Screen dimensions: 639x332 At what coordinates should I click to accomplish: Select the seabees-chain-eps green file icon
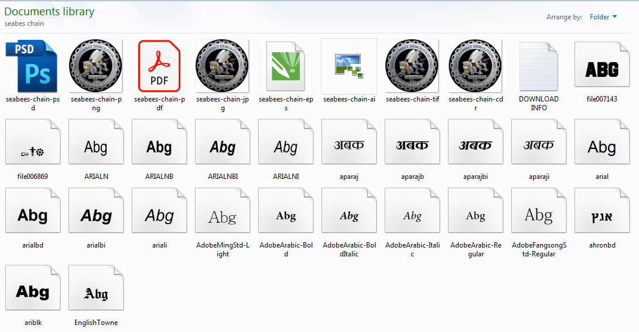click(x=285, y=66)
